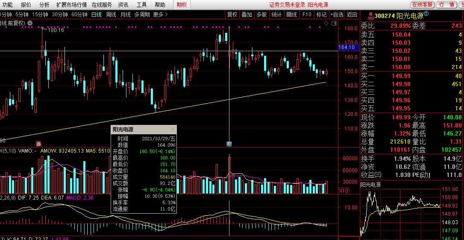Click the 阳光电源 intraday mini chart title
The height and width of the screenshot is (240, 464).
370,185
